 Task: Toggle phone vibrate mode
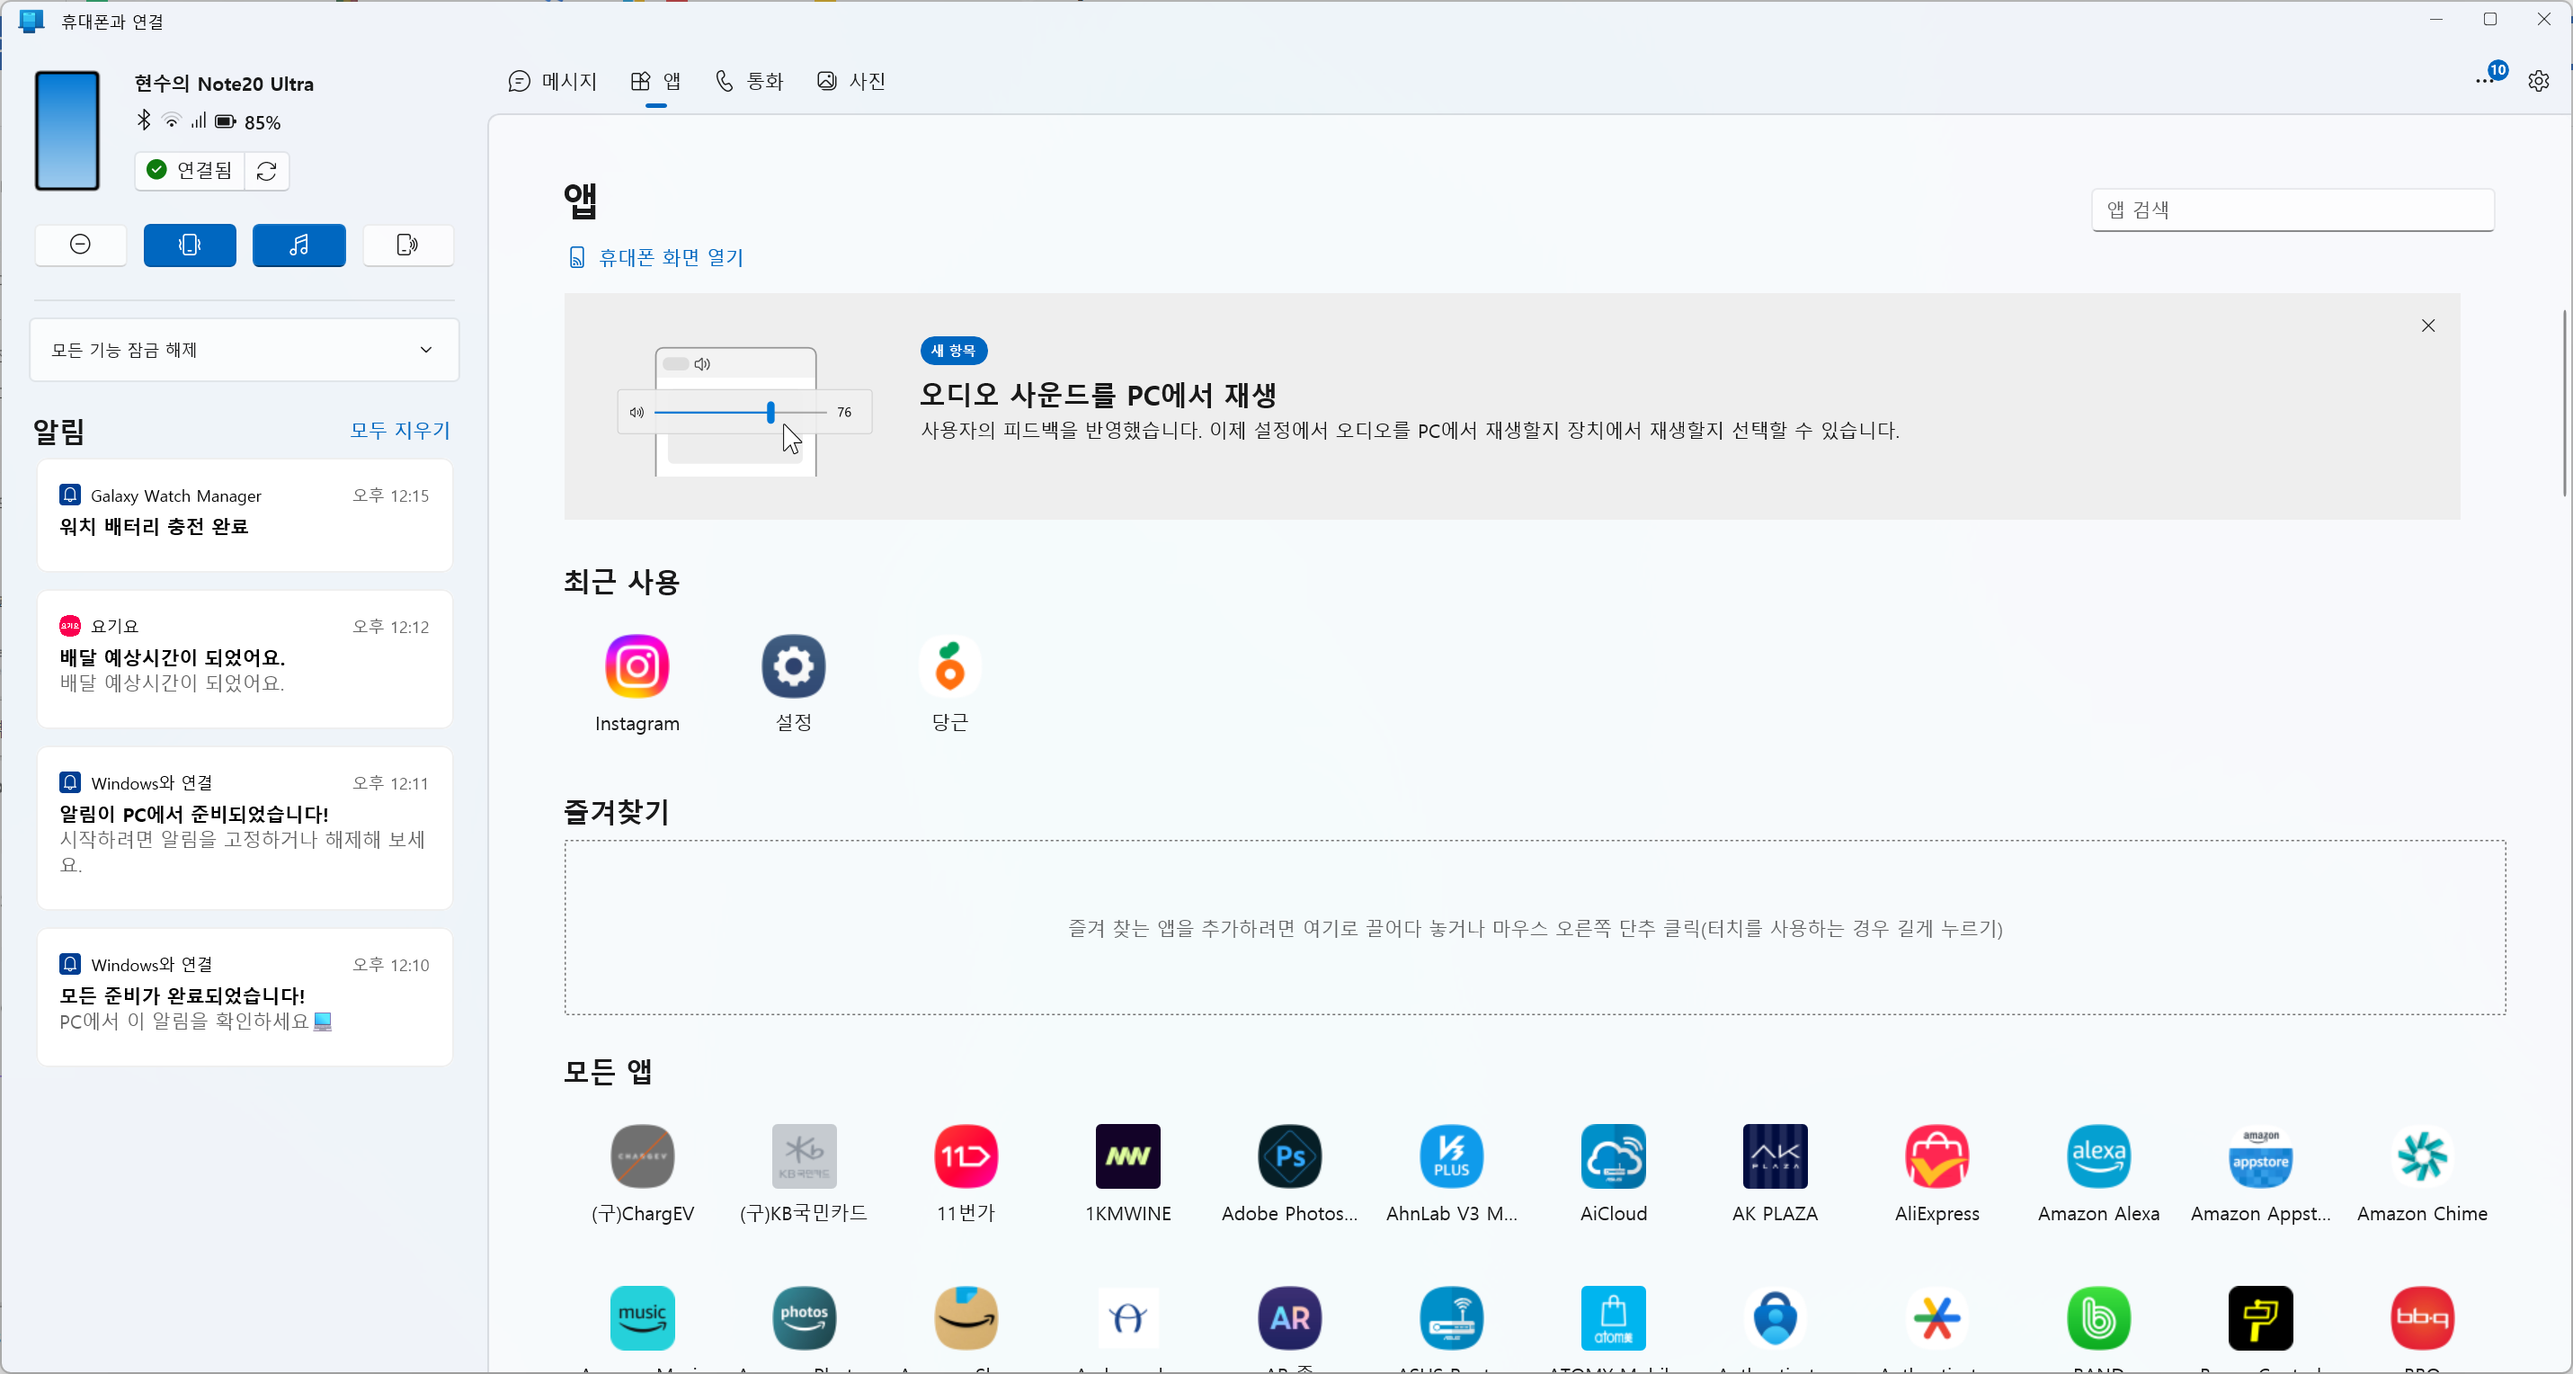(190, 245)
